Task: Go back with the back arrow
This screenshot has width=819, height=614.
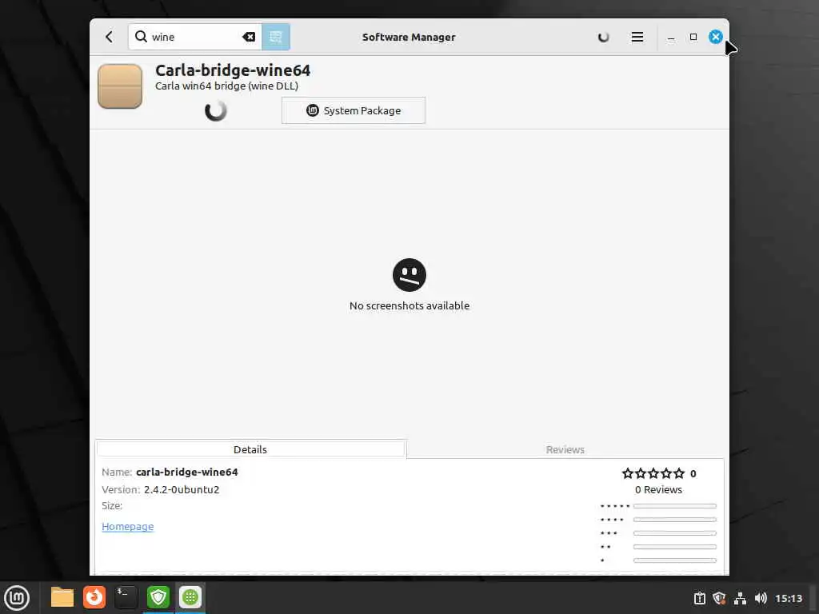Action: 109,37
